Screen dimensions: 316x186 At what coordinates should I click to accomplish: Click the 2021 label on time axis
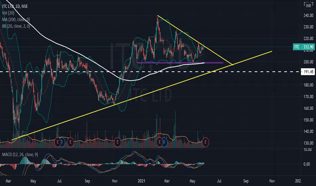pyautogui.click(x=141, y=181)
